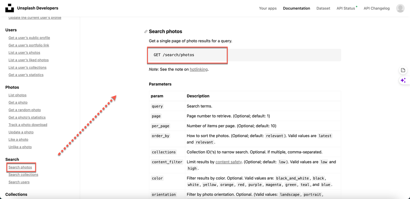Open the purple sparkle AI assistant button
The height and width of the screenshot is (199, 410).
tap(403, 80)
